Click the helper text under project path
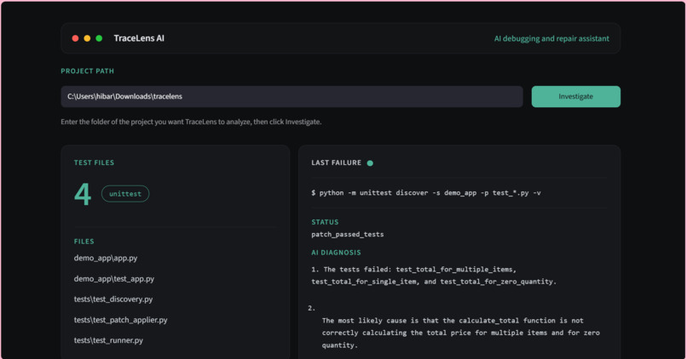This screenshot has height=359, width=687. pos(191,122)
